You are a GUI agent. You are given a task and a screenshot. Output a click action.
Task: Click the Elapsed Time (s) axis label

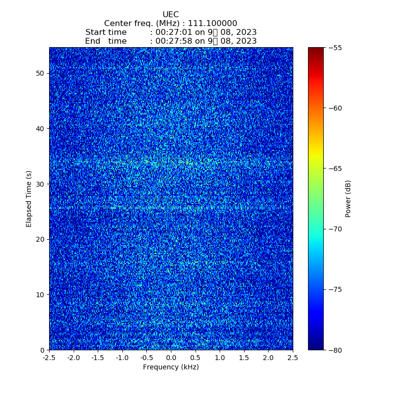click(x=29, y=198)
